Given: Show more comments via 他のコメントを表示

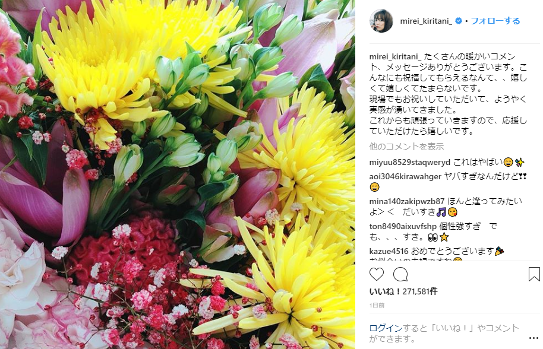Looking at the screenshot, I should (406, 147).
